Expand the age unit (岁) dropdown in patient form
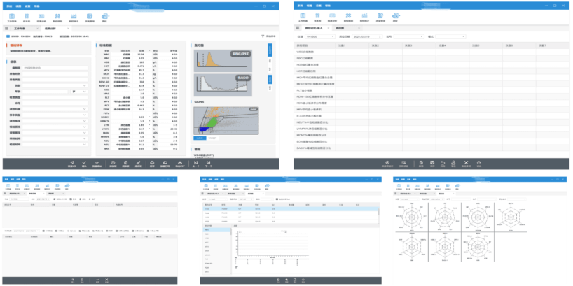573x286 pixels. point(78,90)
